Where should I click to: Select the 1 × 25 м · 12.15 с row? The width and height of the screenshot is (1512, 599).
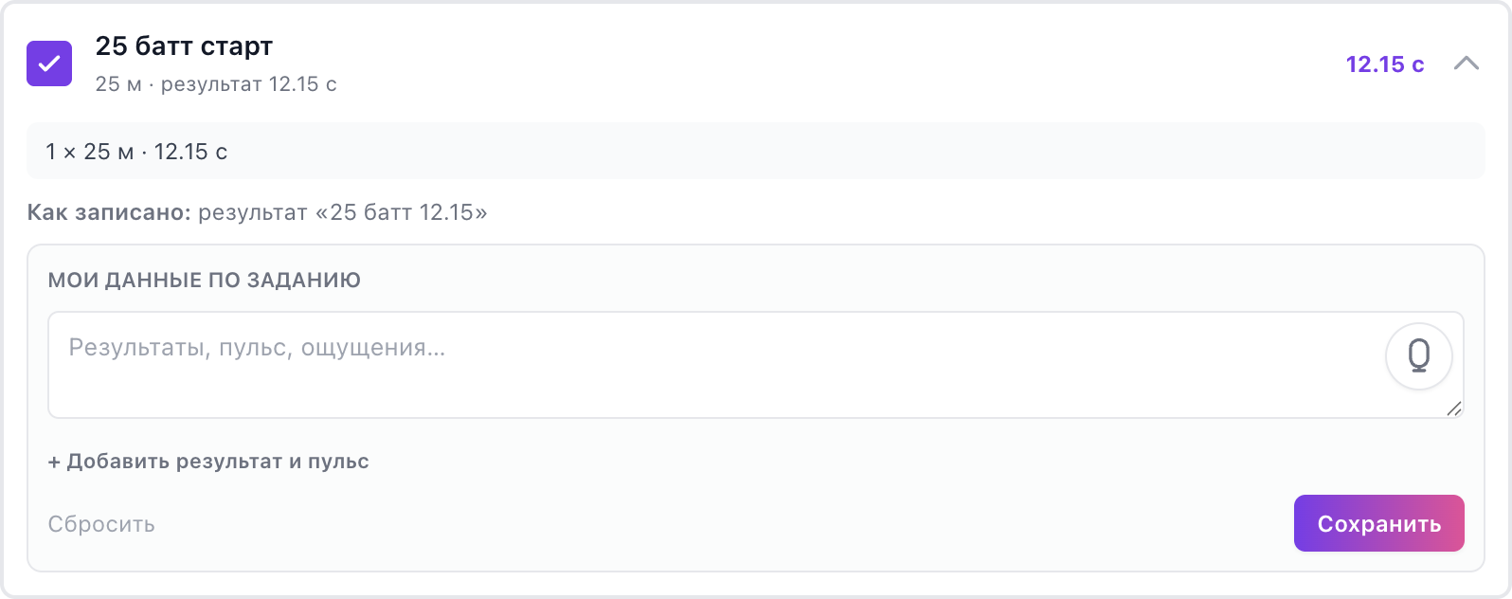tap(756, 152)
